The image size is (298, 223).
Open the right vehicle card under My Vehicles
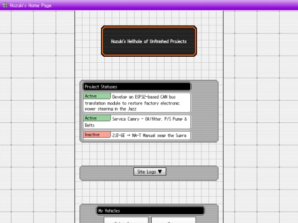[x=173, y=220]
